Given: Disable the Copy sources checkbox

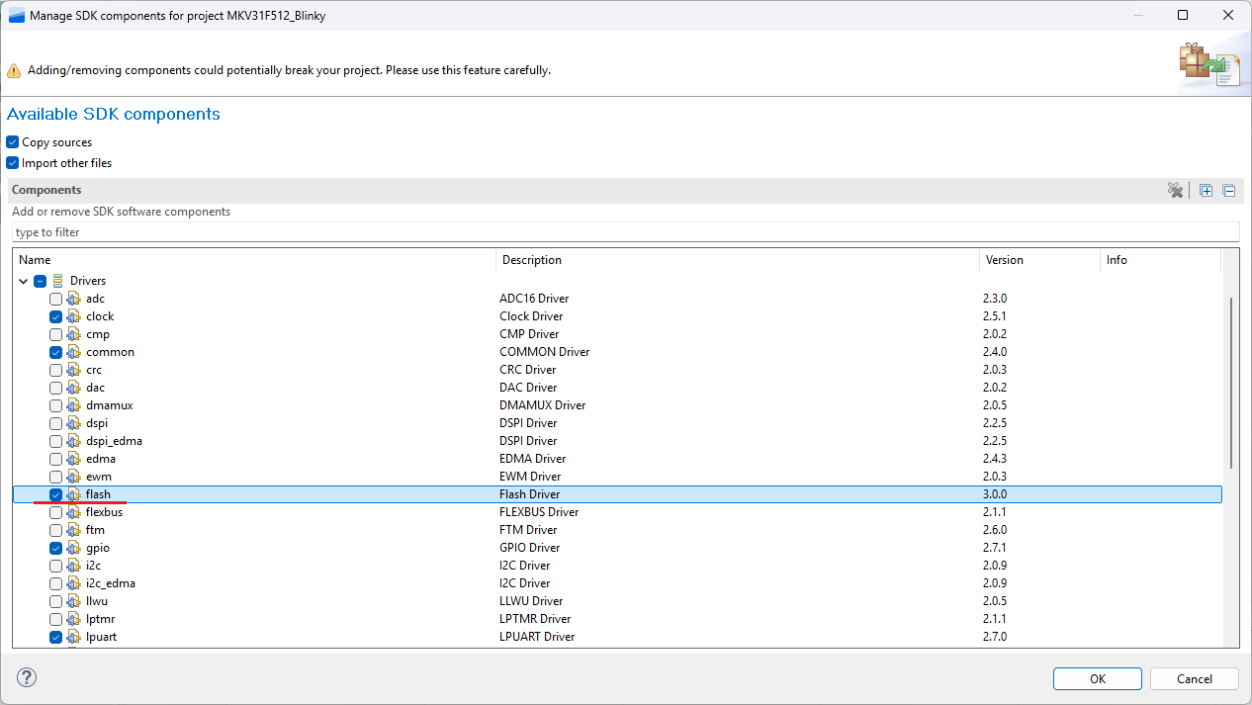Looking at the screenshot, I should (13, 142).
